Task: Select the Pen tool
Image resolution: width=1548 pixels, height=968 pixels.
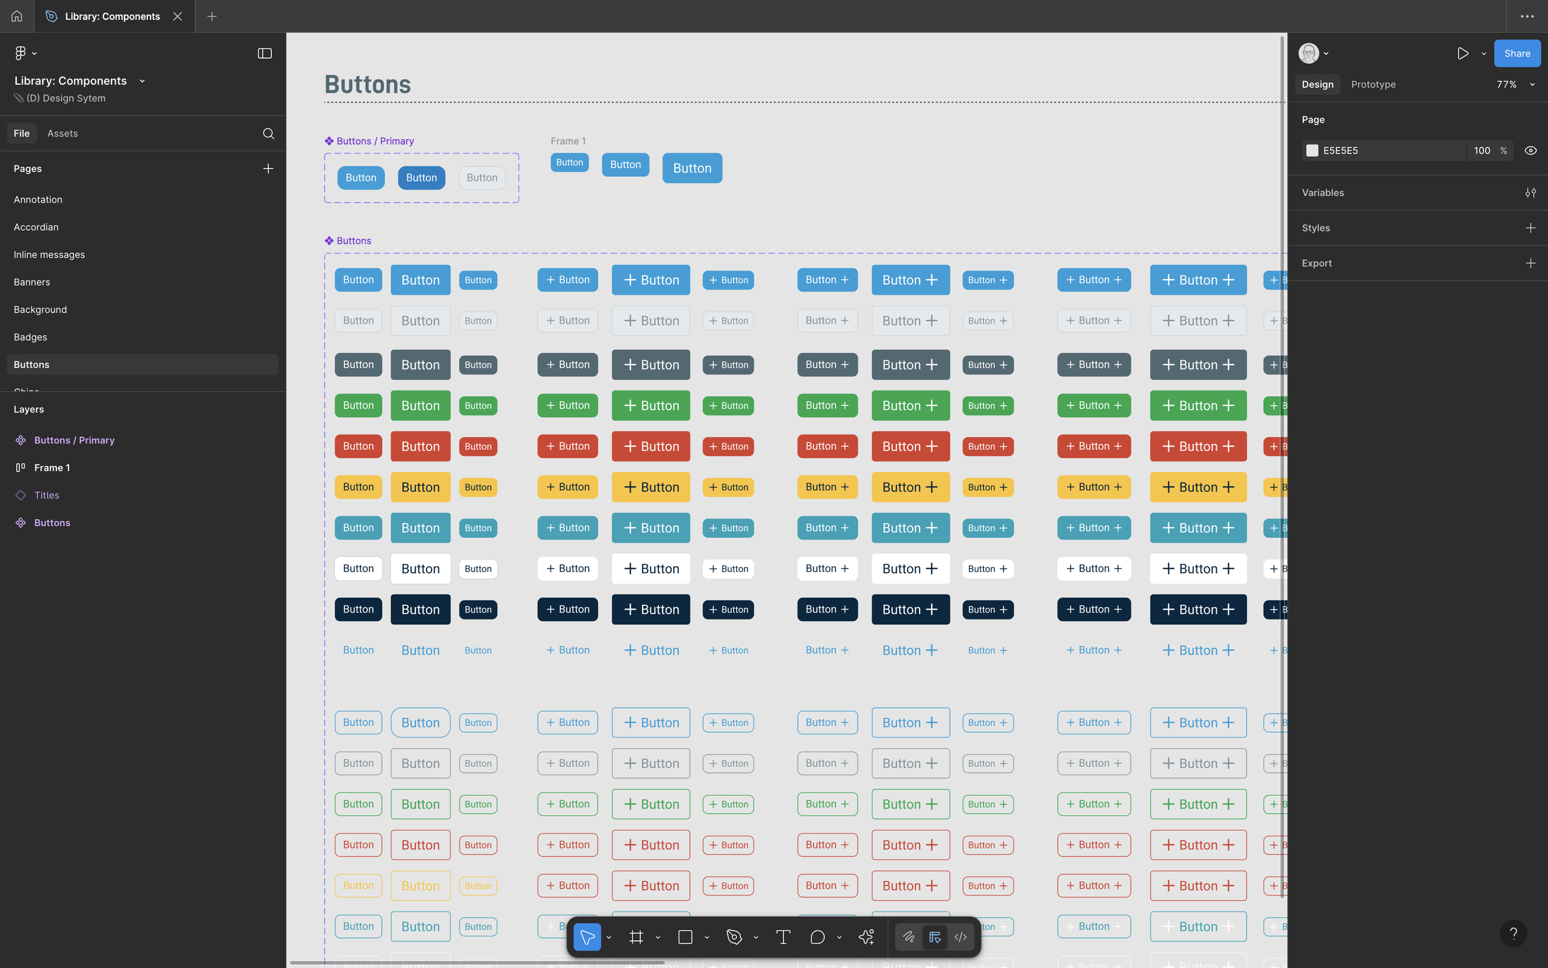Action: [734, 936]
